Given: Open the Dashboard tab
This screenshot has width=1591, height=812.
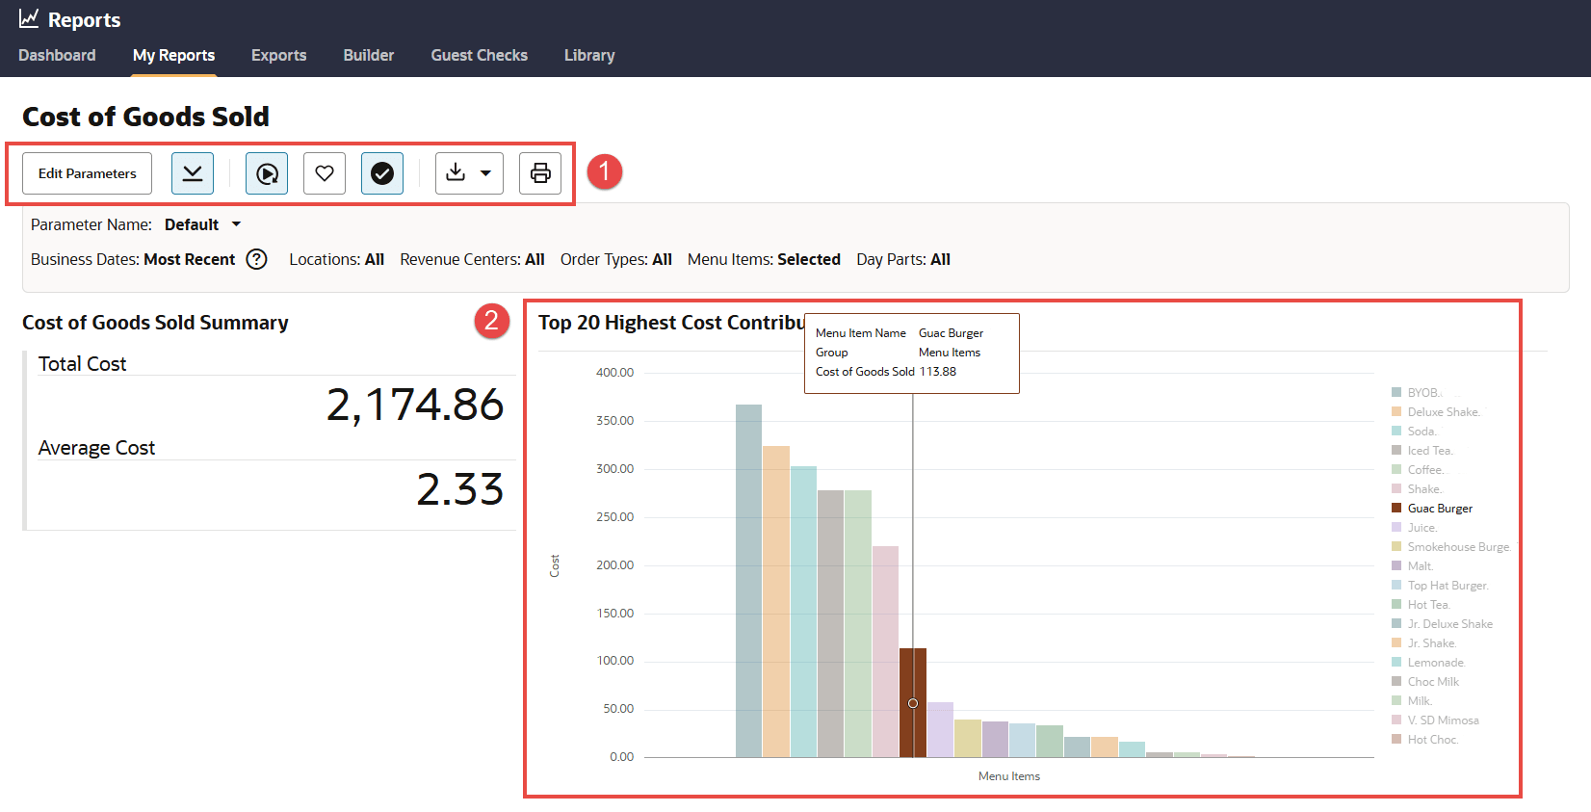Looking at the screenshot, I should click(x=57, y=56).
